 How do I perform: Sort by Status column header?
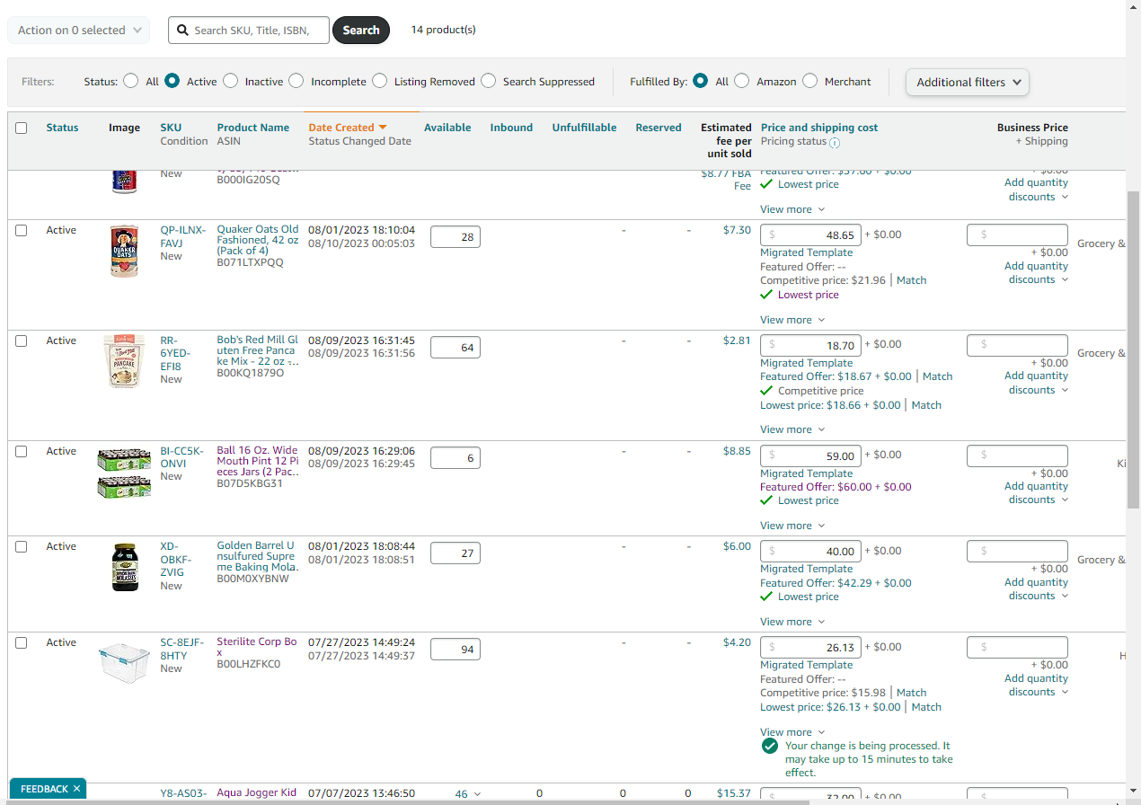(63, 128)
